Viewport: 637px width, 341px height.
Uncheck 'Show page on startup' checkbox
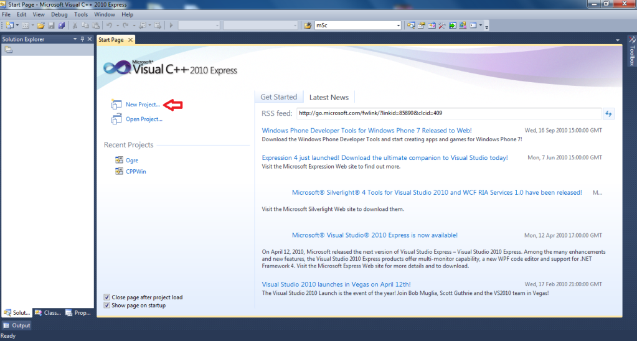(x=108, y=306)
